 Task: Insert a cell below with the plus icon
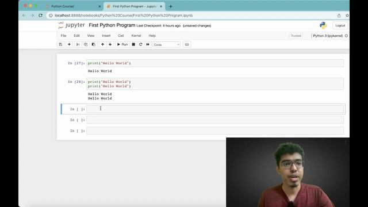[x=69, y=44]
